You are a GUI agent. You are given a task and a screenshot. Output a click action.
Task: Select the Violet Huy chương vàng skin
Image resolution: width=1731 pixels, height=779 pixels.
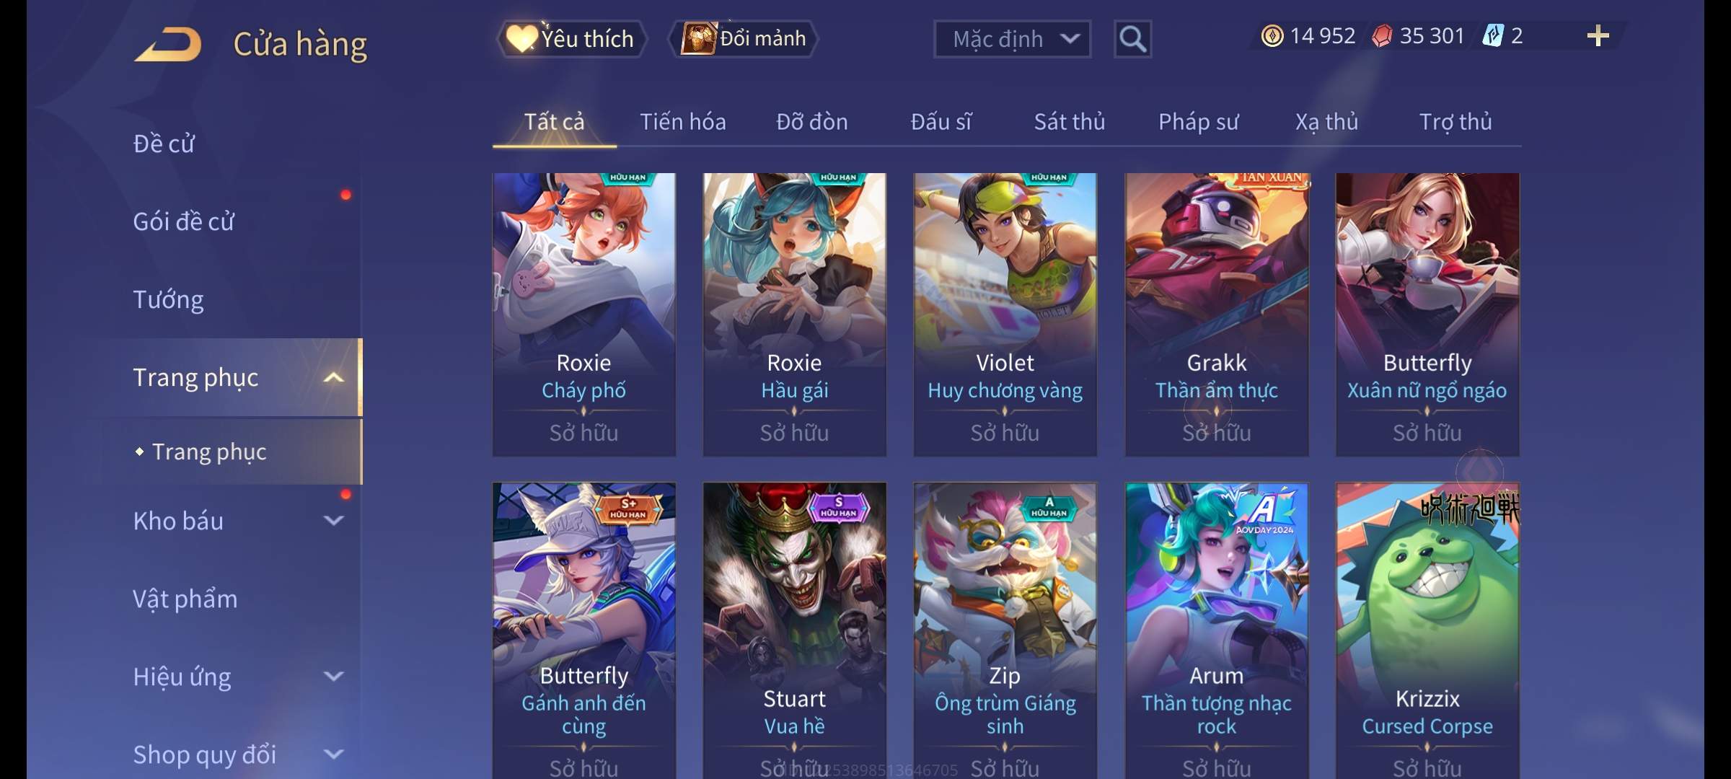[1005, 314]
